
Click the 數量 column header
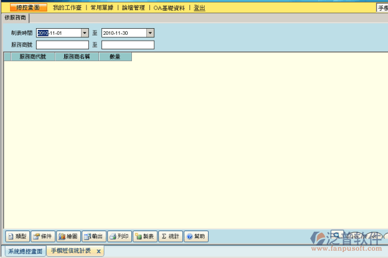[115, 56]
